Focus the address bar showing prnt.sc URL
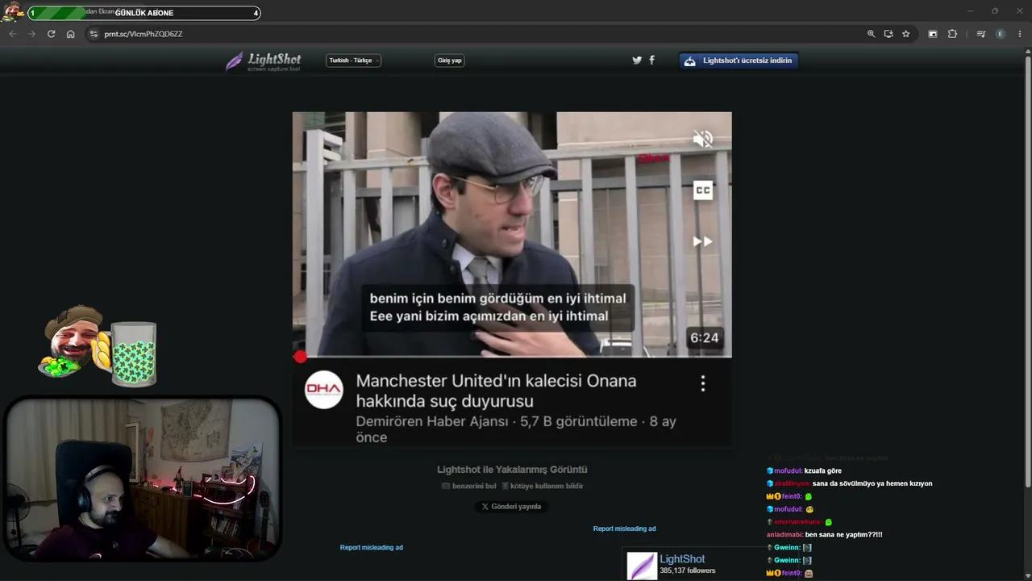Image resolution: width=1032 pixels, height=581 pixels. tap(476, 34)
